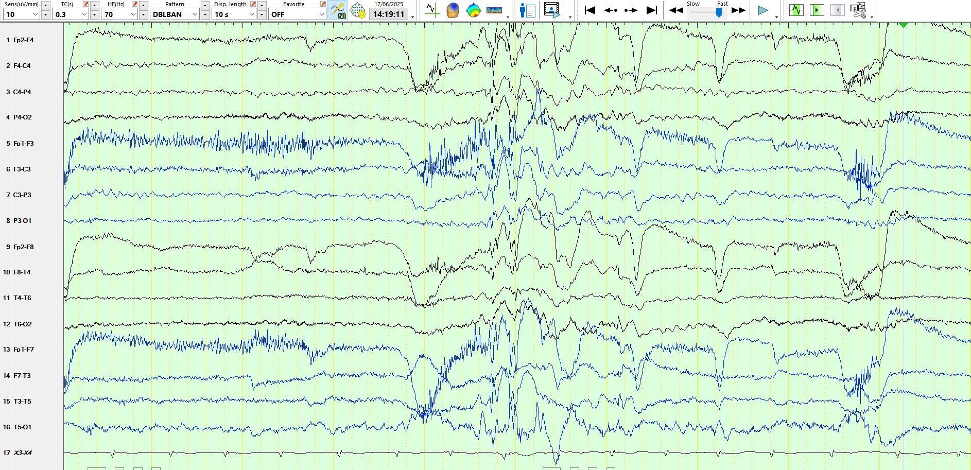This screenshot has width=971, height=470.
Task: Expand the options arrow after the video icon
Action: (570, 17)
